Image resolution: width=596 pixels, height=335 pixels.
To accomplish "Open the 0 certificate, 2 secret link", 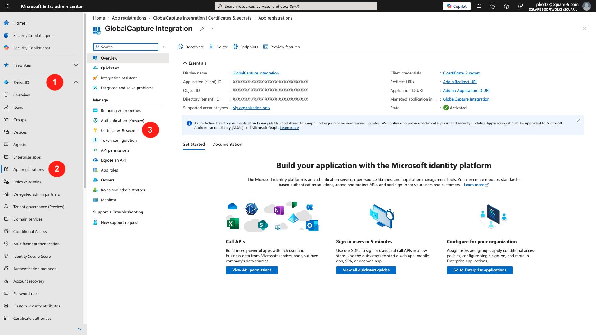I will [x=461, y=73].
